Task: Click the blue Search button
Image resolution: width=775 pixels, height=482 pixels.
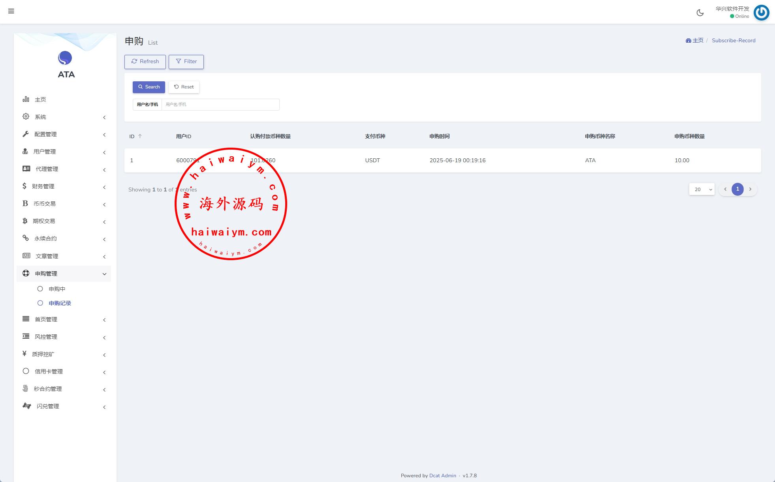Action: [149, 87]
